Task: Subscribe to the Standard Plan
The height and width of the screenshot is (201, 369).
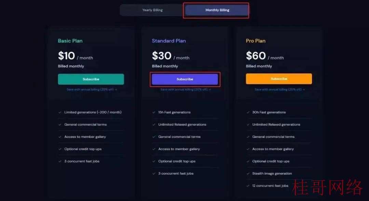Action: (x=185, y=79)
